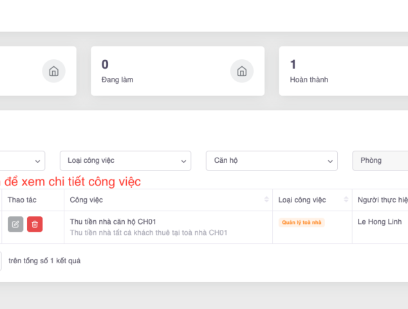Click the gray edit pencil icon

tap(15, 224)
